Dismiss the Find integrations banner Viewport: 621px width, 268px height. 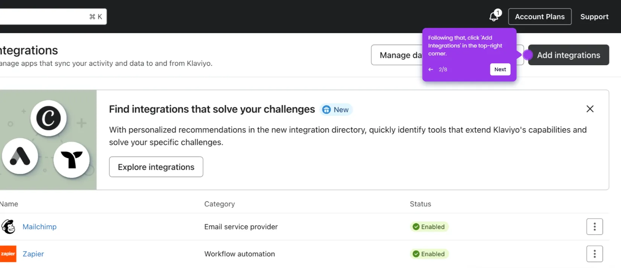[590, 109]
